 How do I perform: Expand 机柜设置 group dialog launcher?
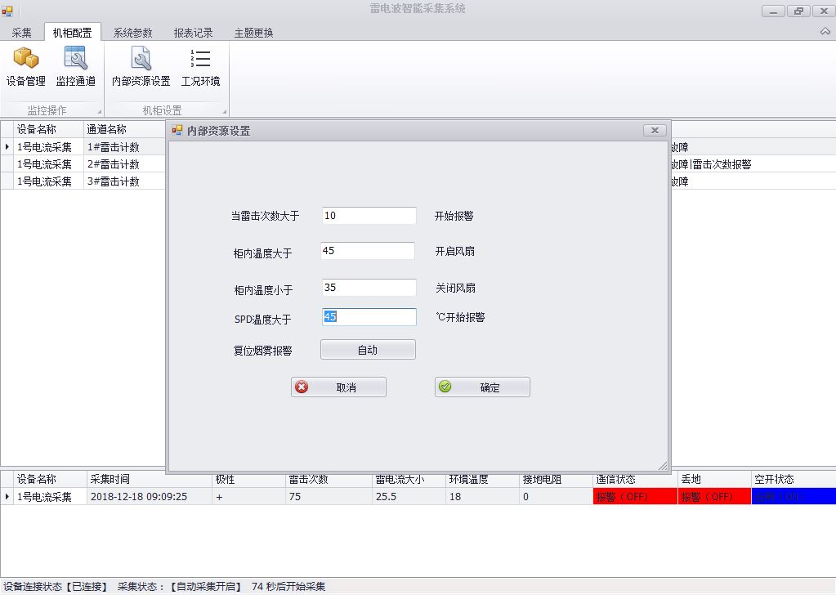coord(225,111)
